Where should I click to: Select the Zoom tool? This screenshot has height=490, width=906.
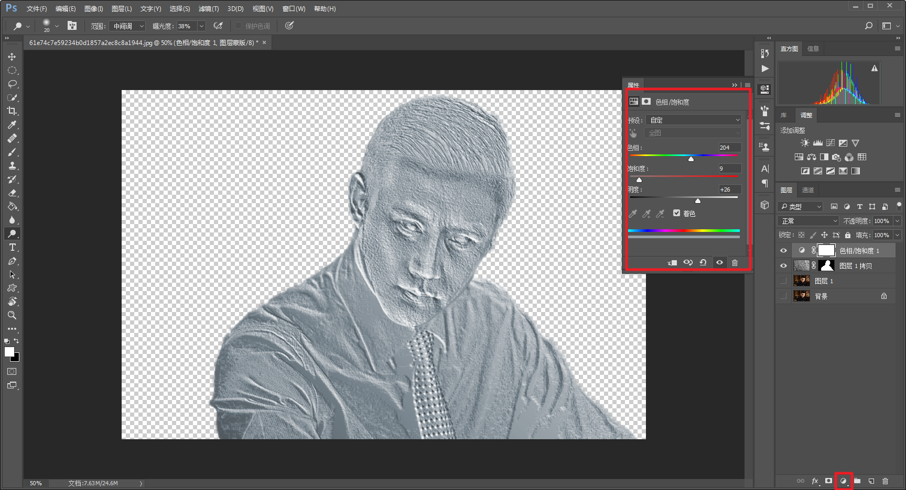(12, 315)
